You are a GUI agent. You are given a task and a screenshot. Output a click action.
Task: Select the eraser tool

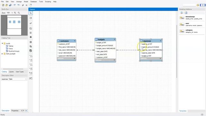tap(31, 23)
